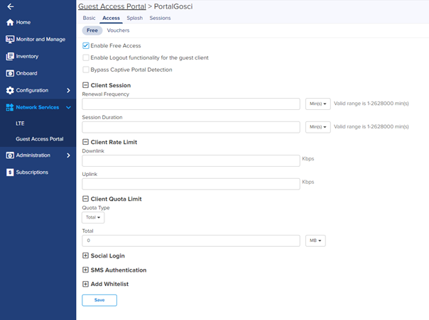Collapse the Client Rate Limit section
Screen dimensions: 429x320
(85, 142)
